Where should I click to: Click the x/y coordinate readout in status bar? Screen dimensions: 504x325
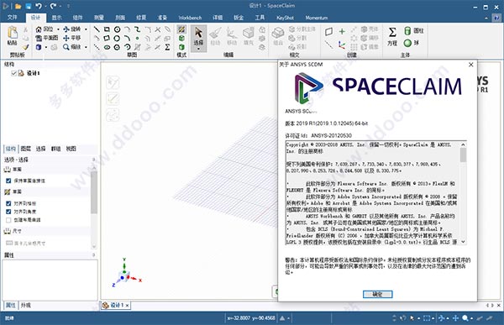[251, 318]
